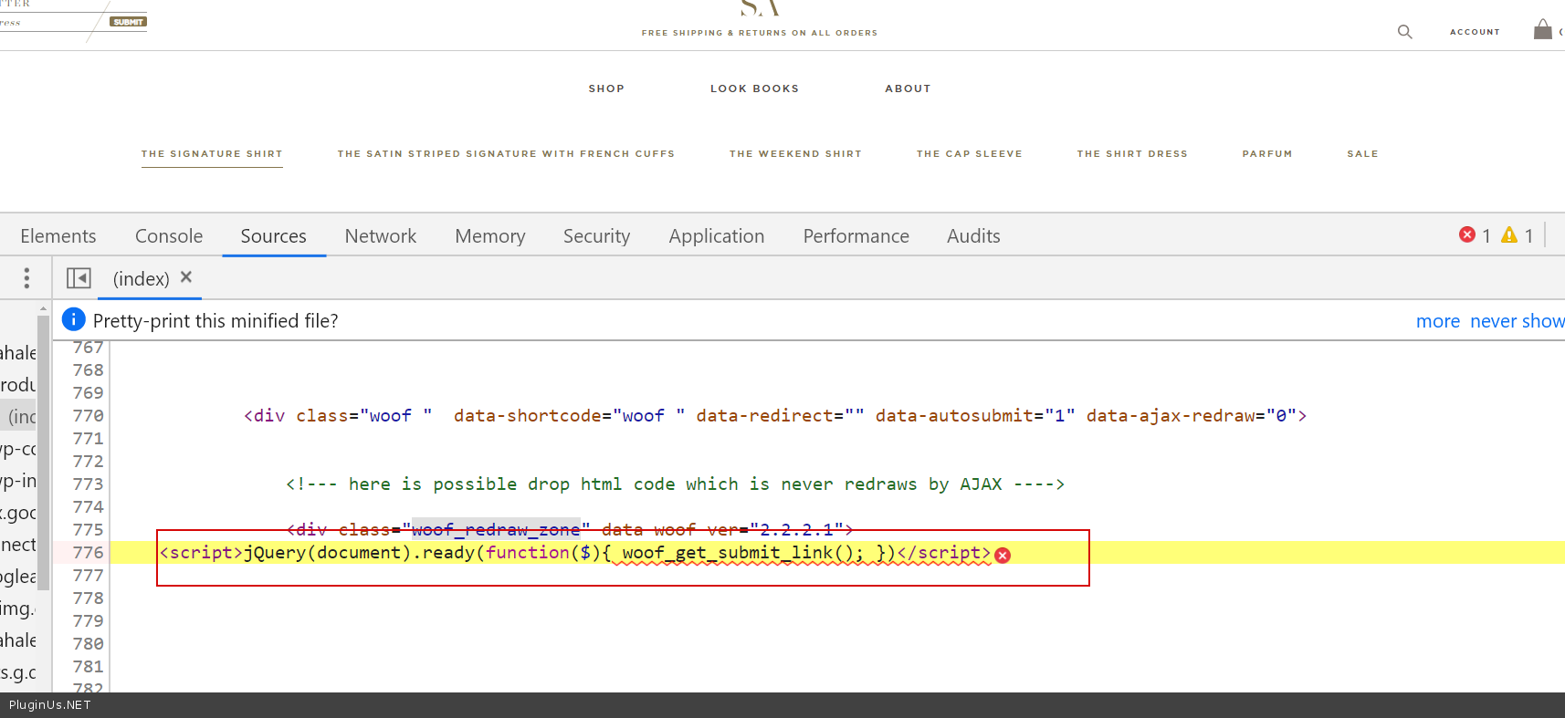Click line number 776 in the gutter
Viewport: 1565px width, 718px height.
point(88,553)
